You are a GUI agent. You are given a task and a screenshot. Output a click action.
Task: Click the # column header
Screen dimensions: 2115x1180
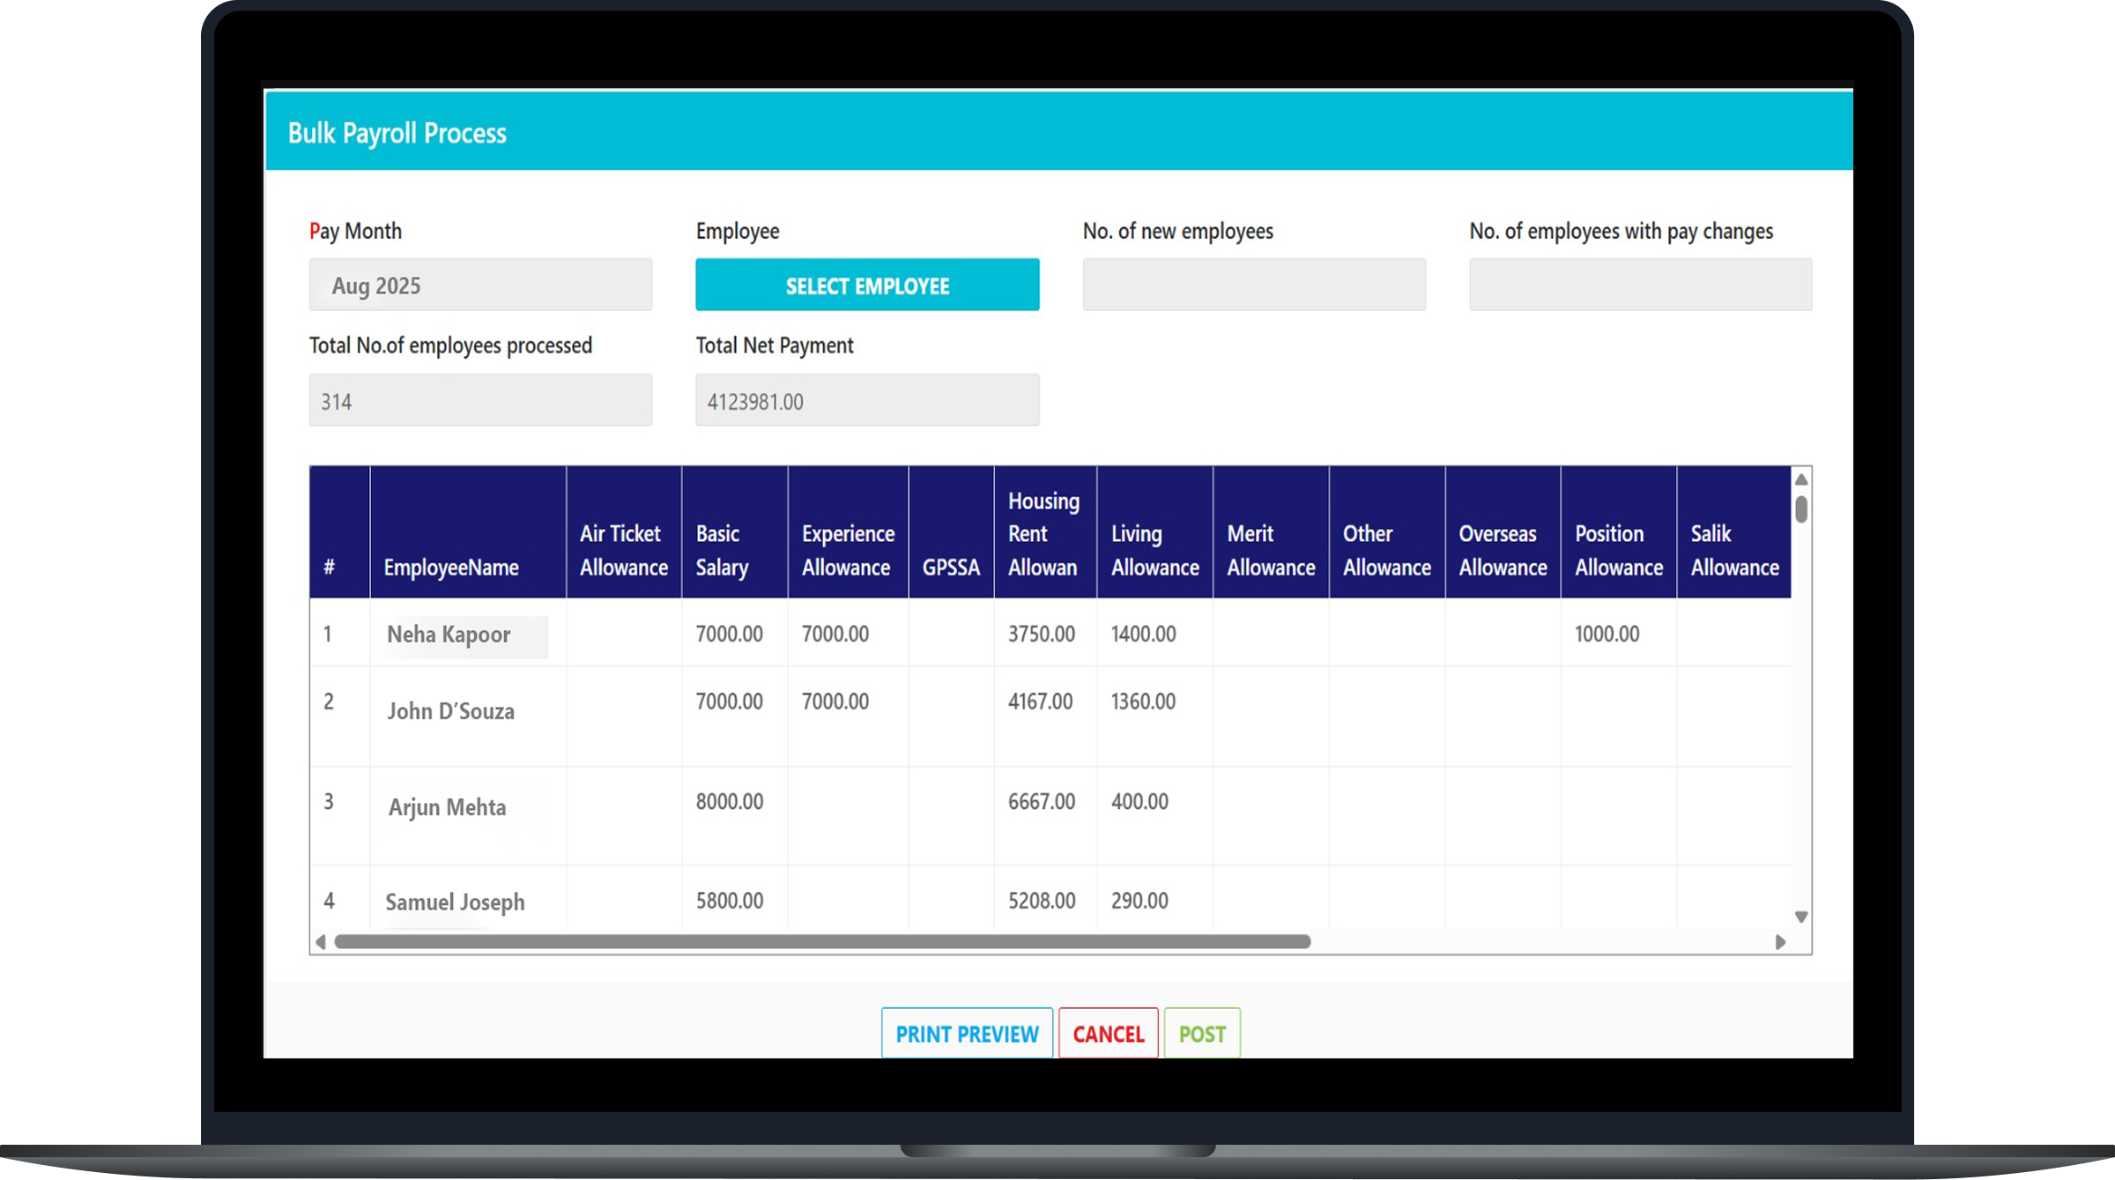(x=340, y=532)
